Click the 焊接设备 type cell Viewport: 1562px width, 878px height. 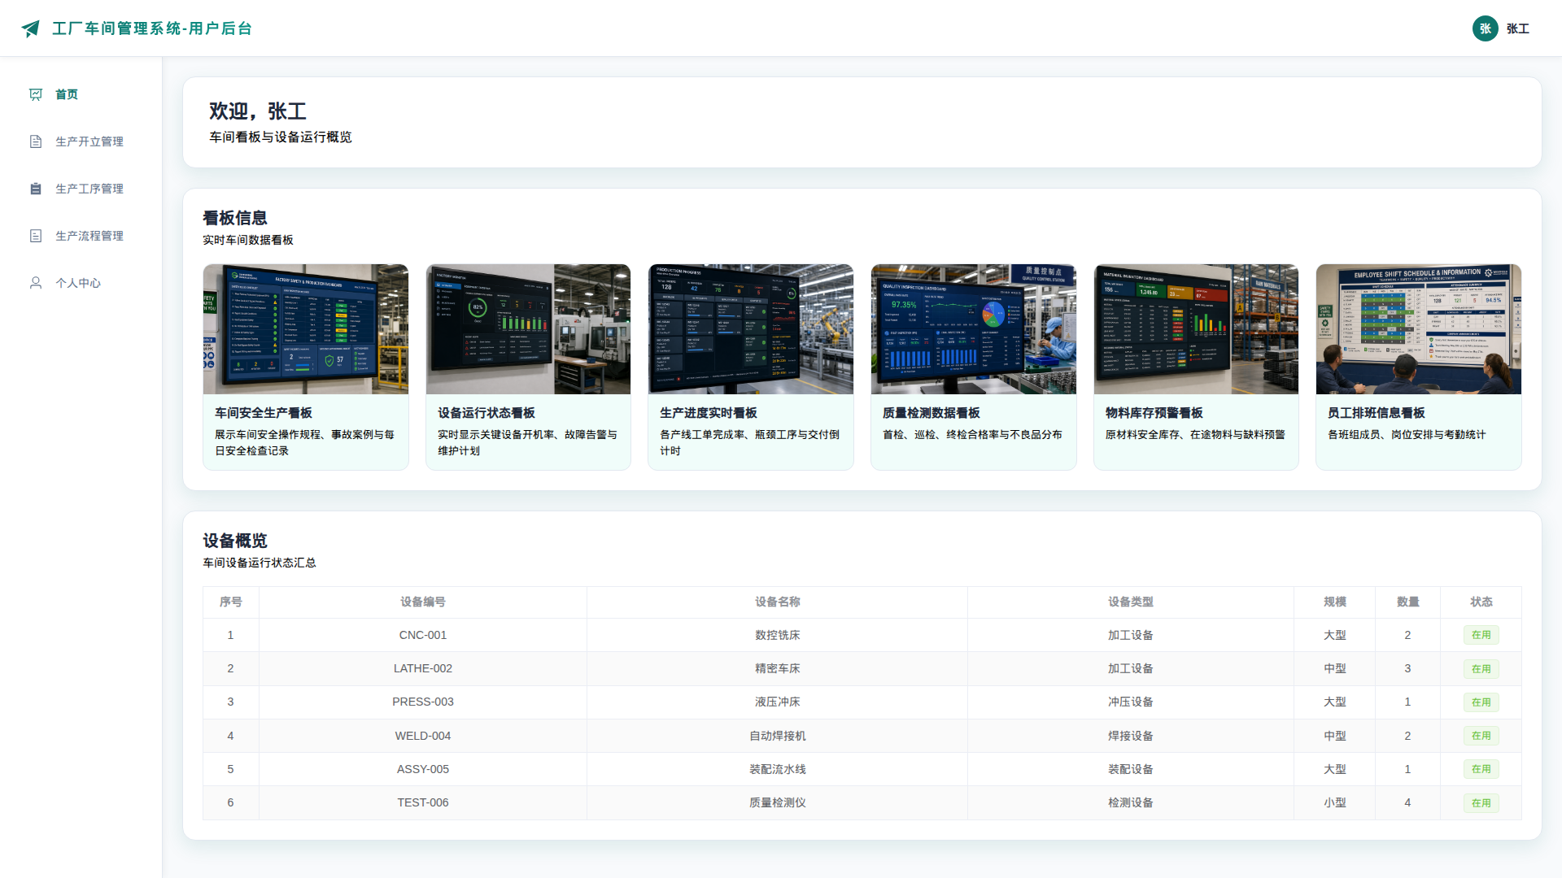click(x=1131, y=736)
